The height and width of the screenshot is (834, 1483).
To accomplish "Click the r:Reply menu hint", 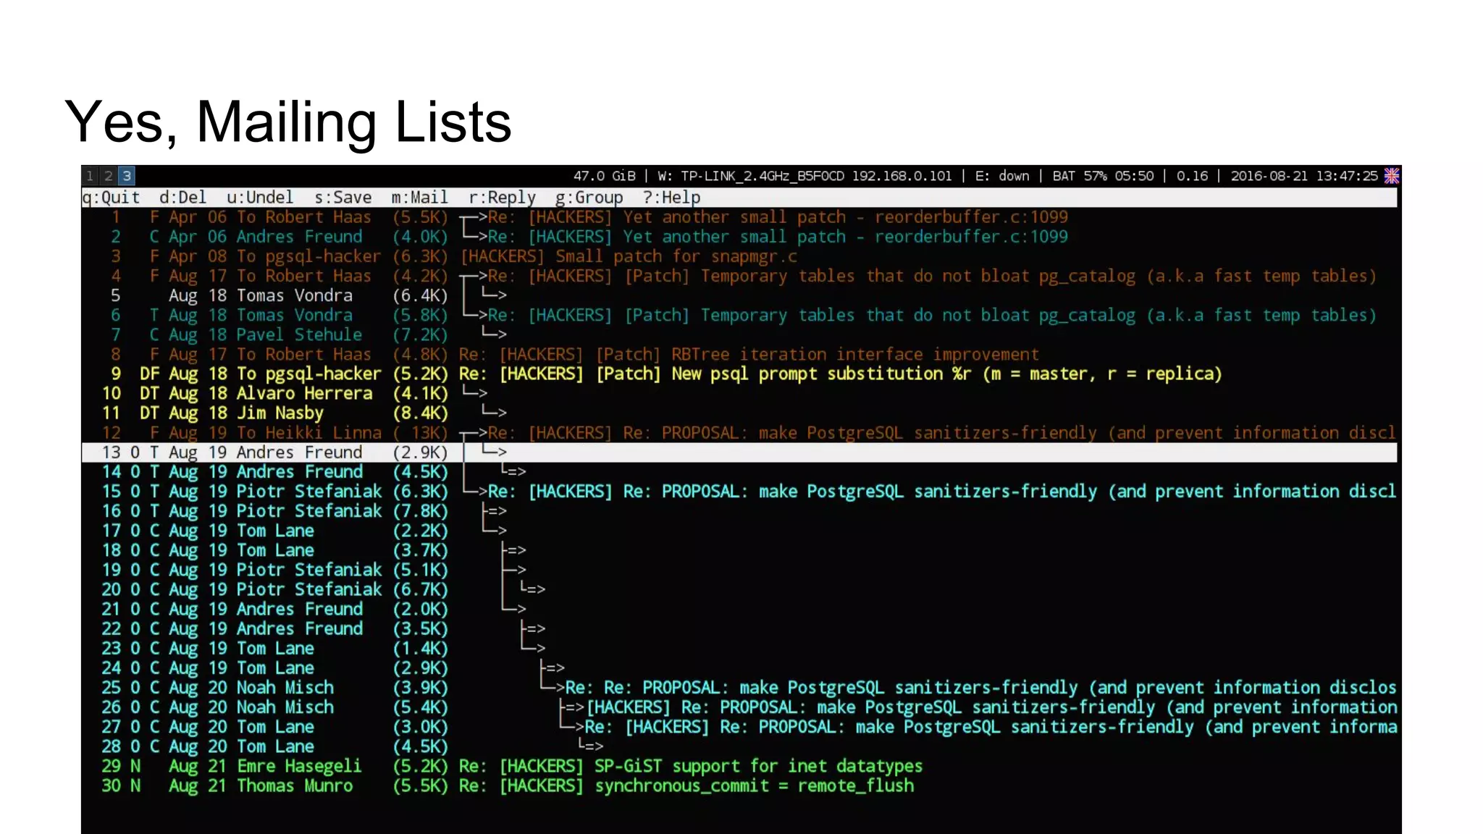I will 502,198.
